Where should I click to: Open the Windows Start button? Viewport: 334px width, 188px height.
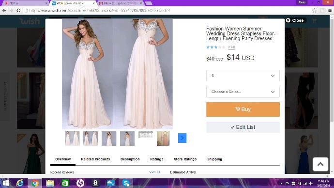tap(6, 183)
